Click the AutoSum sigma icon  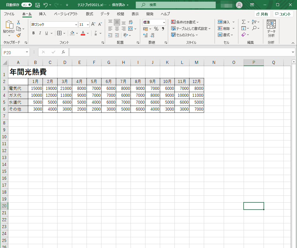244,22
